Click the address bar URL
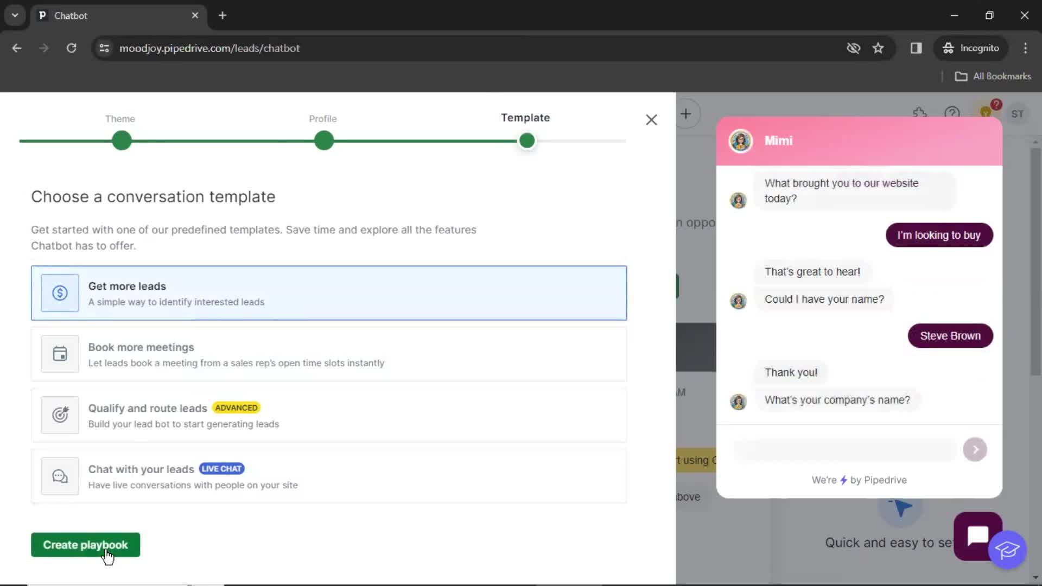This screenshot has width=1042, height=586. point(209,48)
